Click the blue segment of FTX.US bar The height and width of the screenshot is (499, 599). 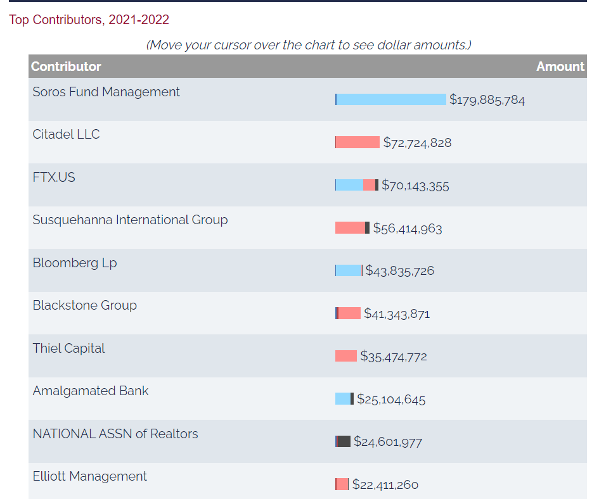pyautogui.click(x=349, y=185)
